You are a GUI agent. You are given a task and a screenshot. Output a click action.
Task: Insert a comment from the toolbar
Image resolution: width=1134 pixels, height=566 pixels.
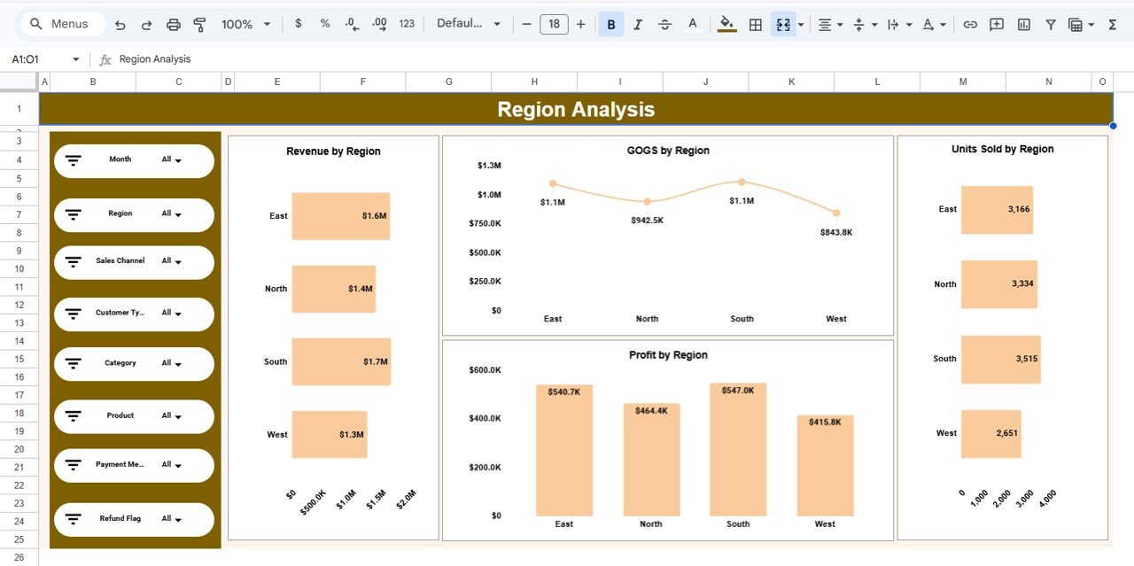[x=997, y=24]
